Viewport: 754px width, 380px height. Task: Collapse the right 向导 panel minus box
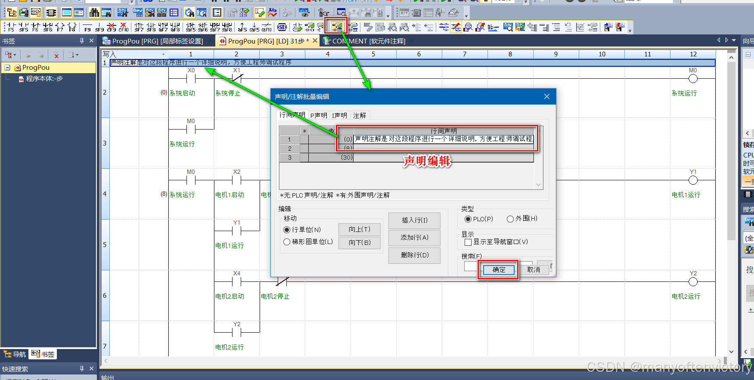(x=748, y=55)
